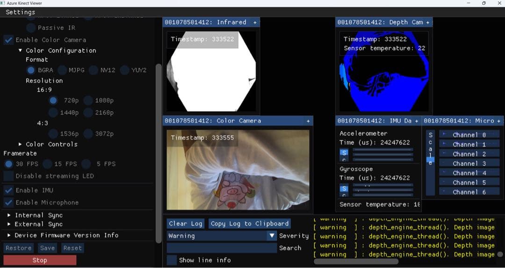
Task: Select the 1080p resolution radio button
Action: tap(88, 101)
